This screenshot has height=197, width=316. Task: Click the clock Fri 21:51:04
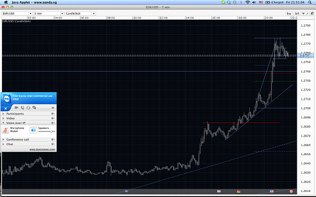point(295,3)
